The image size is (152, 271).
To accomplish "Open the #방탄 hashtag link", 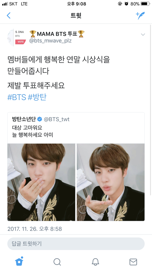I will pyautogui.click(x=37, y=97).
